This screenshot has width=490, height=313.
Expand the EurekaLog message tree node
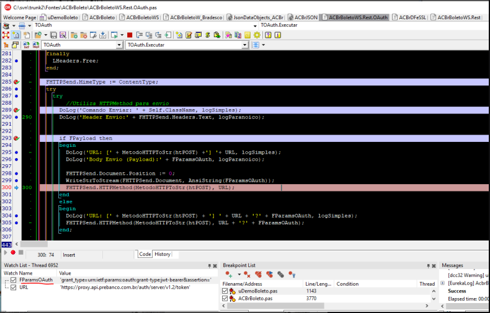point(442,283)
